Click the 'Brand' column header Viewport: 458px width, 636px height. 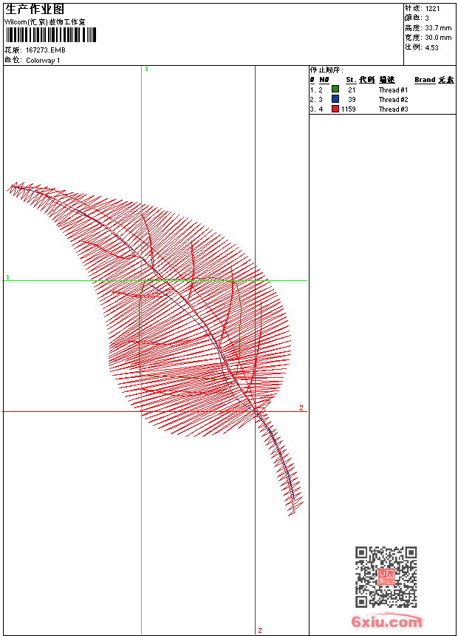tap(425, 80)
